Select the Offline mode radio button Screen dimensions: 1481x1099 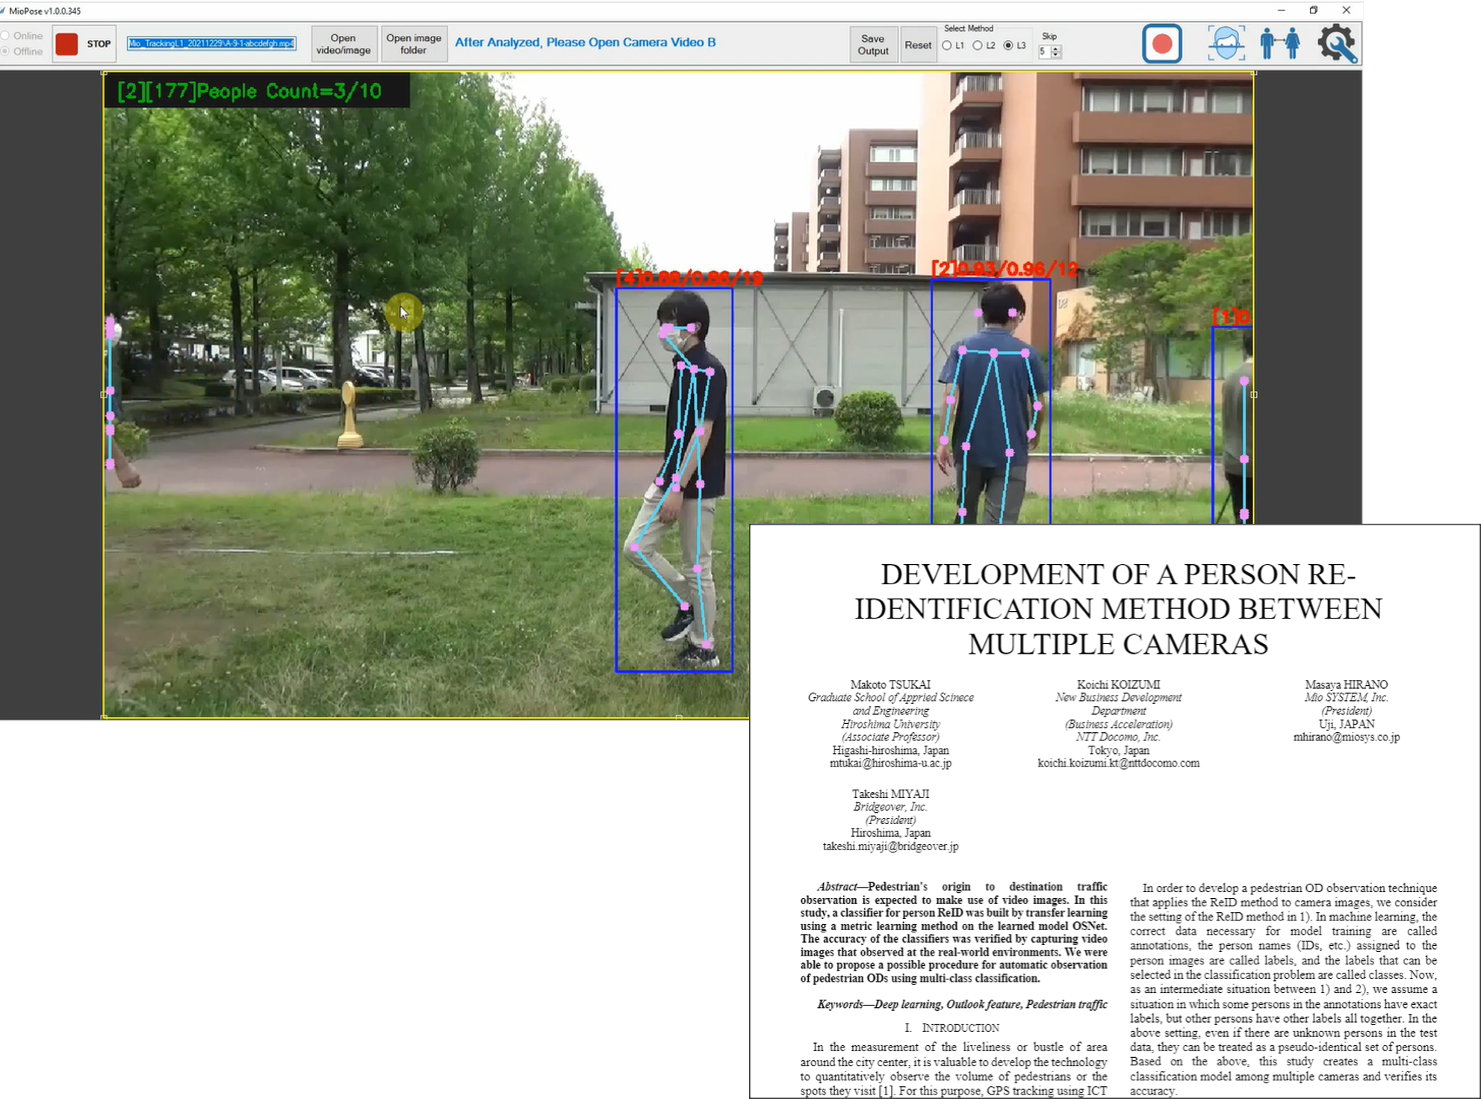coord(6,52)
